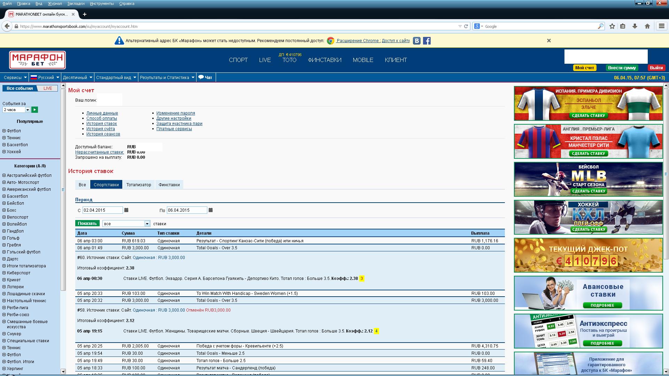Click the start date field 02.04.2015
The width and height of the screenshot is (669, 376).
[x=103, y=210]
